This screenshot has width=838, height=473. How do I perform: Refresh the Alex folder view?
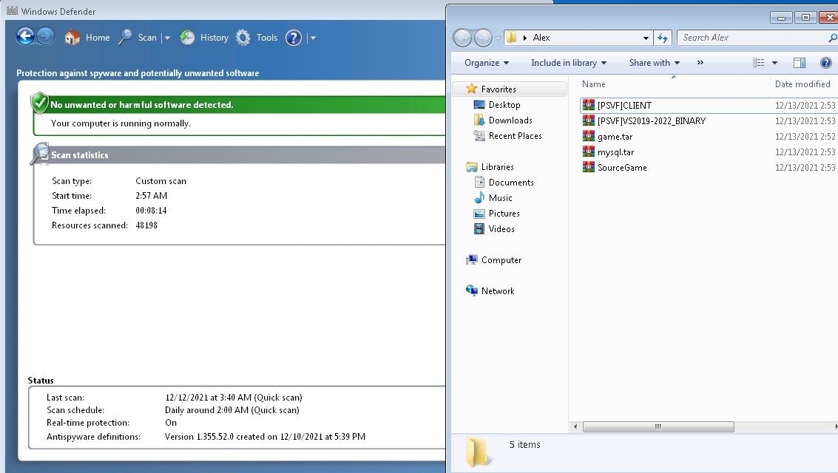click(663, 38)
